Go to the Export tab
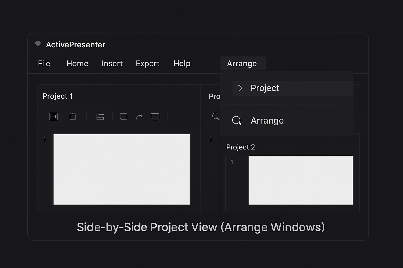Image resolution: width=403 pixels, height=268 pixels. point(147,64)
